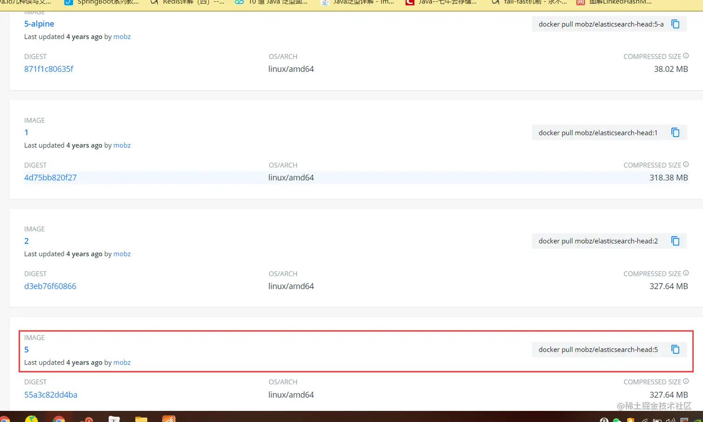
Task: Click linux/amd64 in the 55a3c82dd4ba row
Action: [291, 395]
